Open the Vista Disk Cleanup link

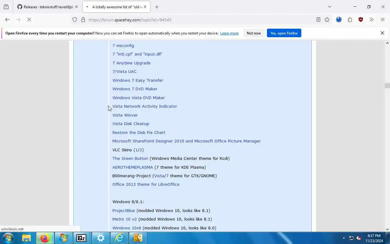tap(131, 124)
